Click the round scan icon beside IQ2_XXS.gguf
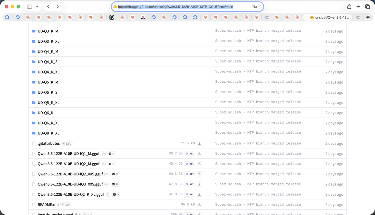Screen dimensions: 375x215 (107, 174)
